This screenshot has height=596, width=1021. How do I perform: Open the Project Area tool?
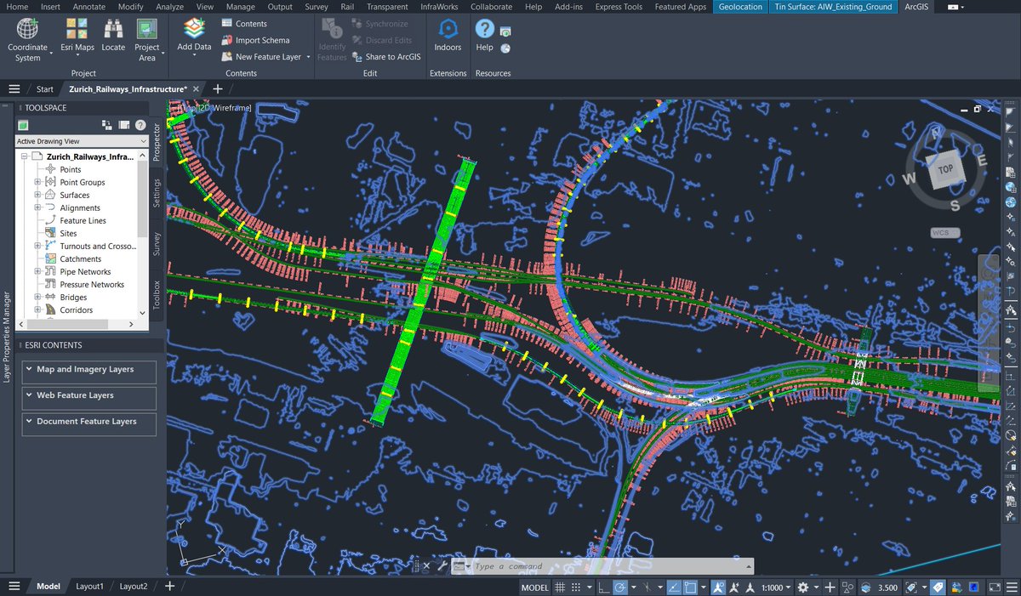pyautogui.click(x=148, y=37)
